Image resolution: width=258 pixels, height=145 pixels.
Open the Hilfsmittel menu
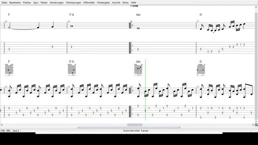coord(89,3)
